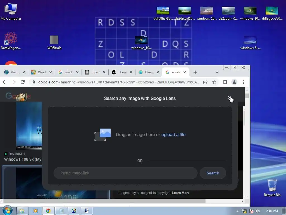Select the de2dico-f15 desktop image file
This screenshot has width=286, height=215.
pyautogui.click(x=185, y=13)
